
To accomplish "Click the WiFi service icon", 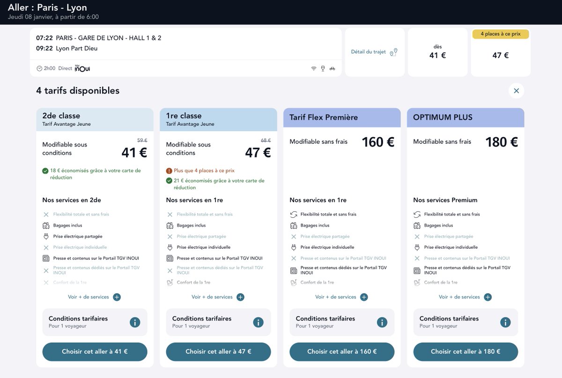I will (314, 68).
